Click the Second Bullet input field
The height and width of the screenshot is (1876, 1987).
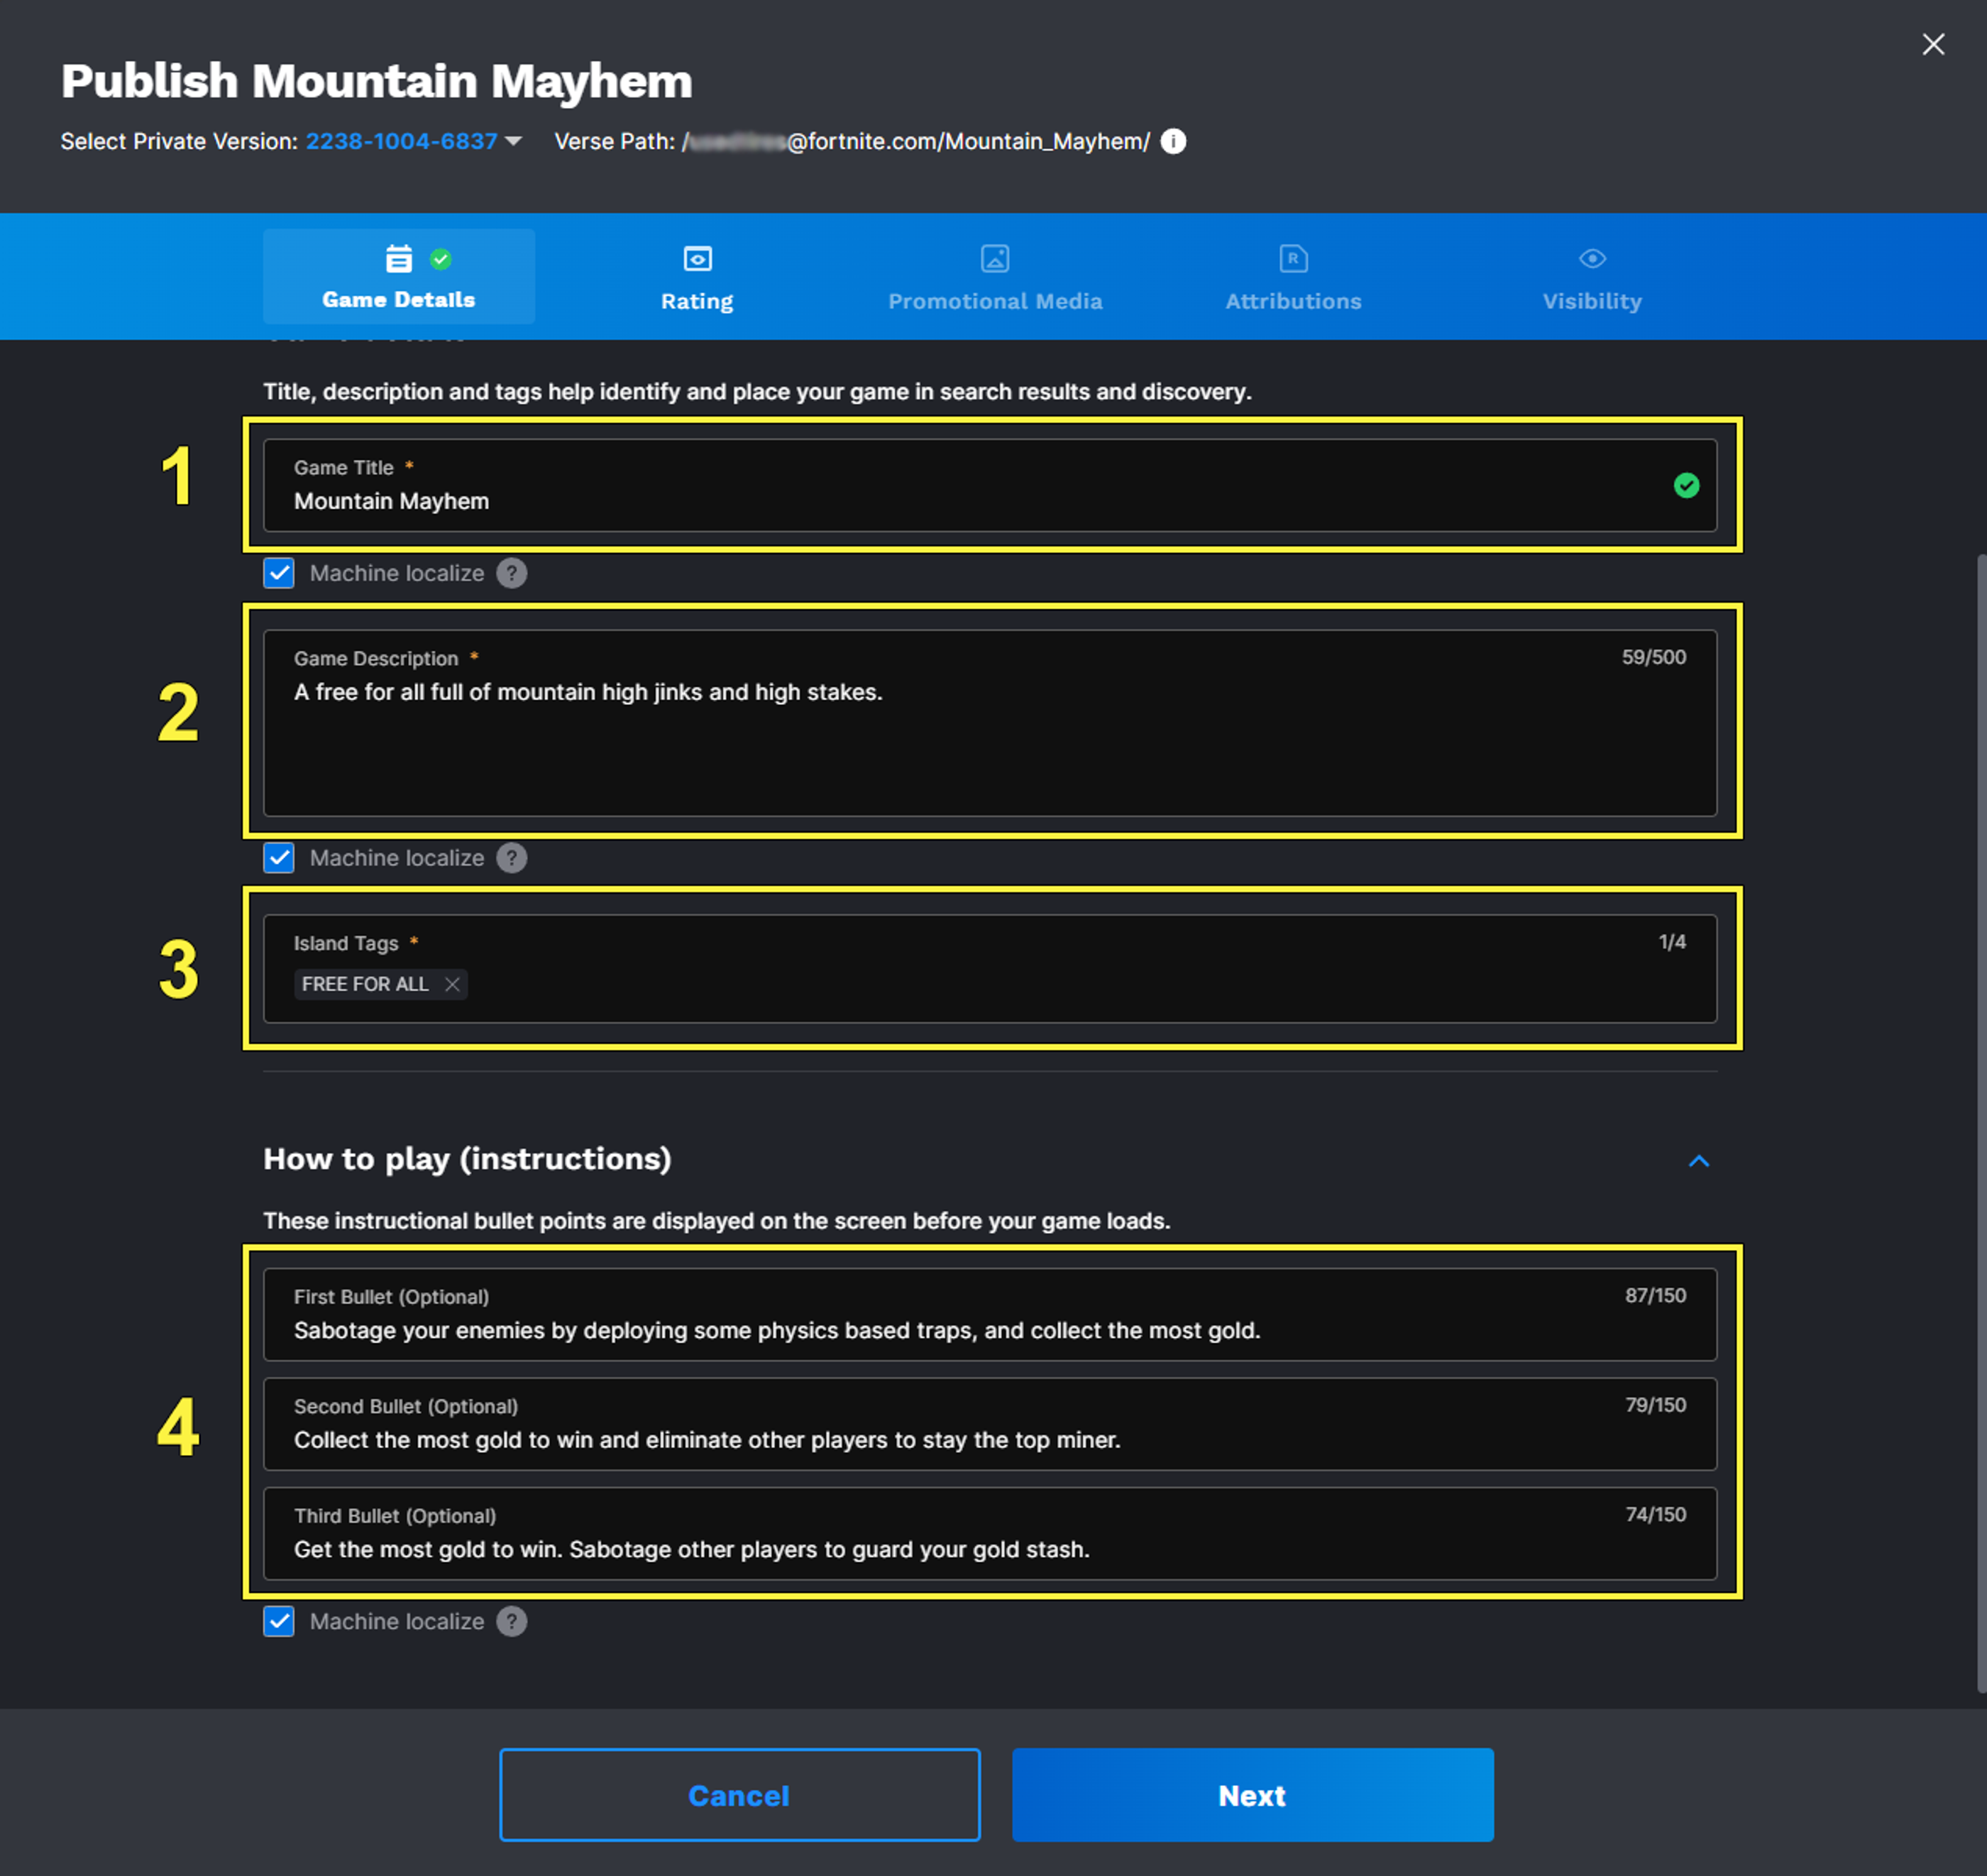[x=989, y=1424]
